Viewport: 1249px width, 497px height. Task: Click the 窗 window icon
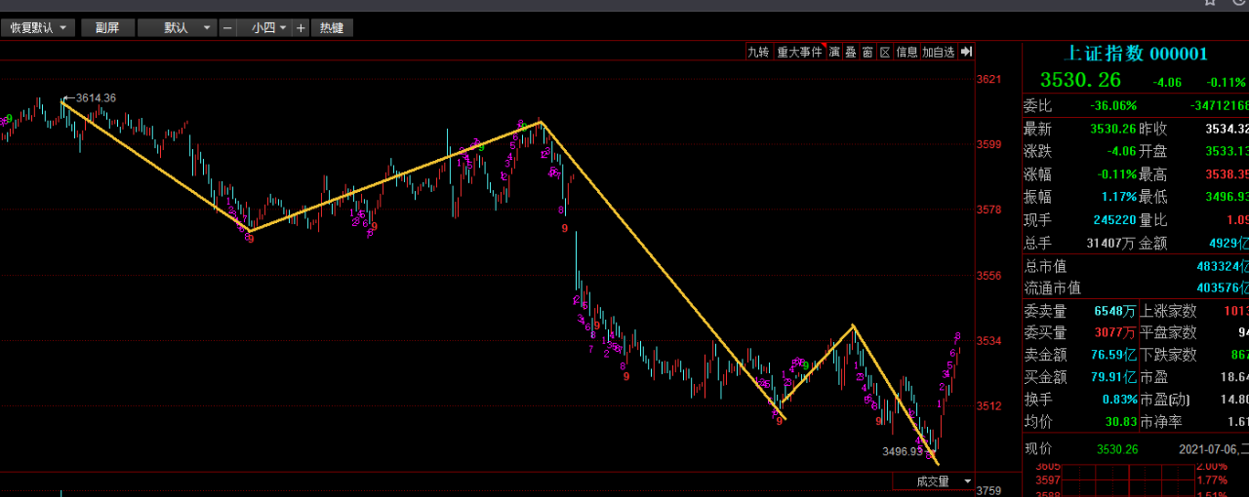point(866,52)
